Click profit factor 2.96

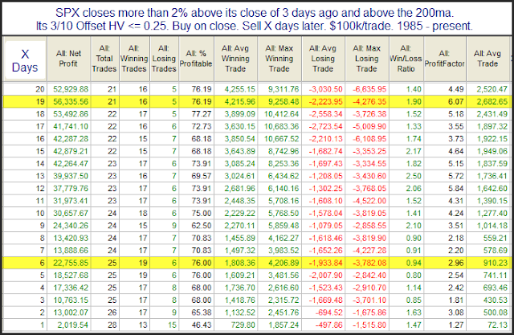click(x=455, y=263)
